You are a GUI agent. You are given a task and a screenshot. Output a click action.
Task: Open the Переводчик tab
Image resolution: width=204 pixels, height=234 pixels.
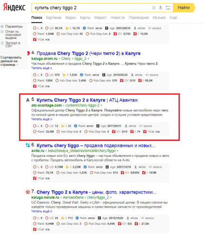click(x=139, y=18)
